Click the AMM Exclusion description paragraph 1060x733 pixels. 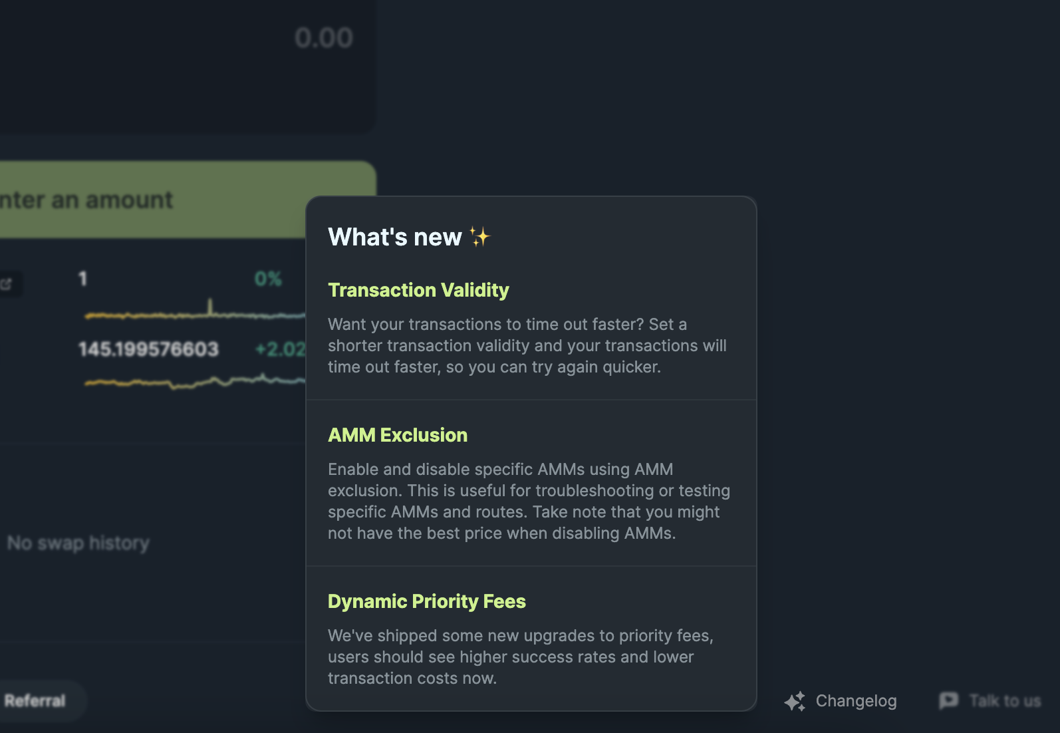(529, 501)
